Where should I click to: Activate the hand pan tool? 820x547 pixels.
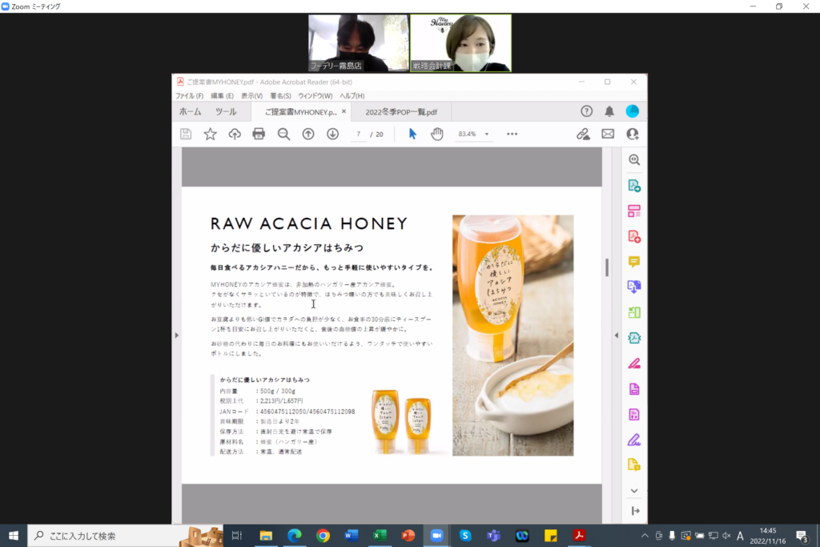coord(437,134)
